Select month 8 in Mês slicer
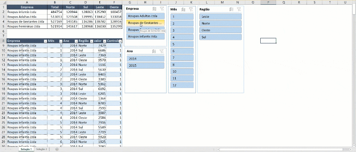 click(182, 65)
